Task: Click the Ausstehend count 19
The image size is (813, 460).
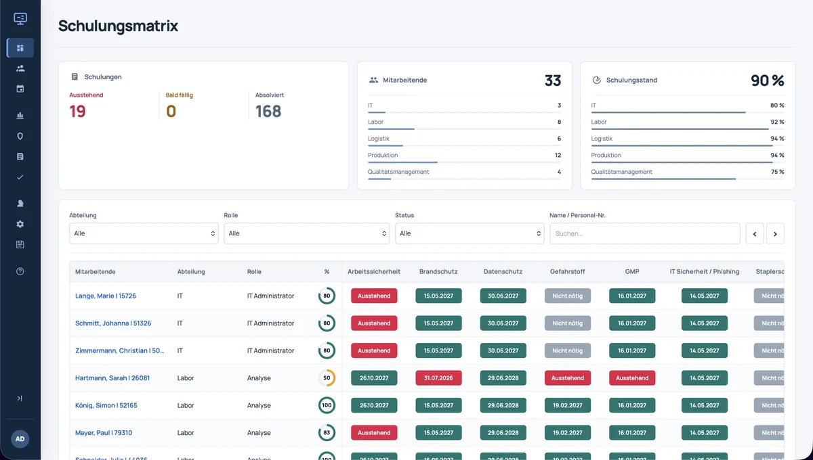Action: [x=78, y=112]
